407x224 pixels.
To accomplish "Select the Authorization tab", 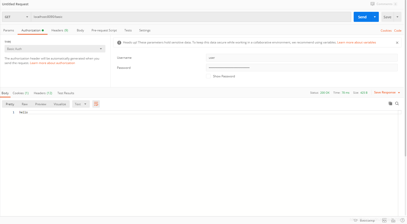I will click(x=32, y=30).
